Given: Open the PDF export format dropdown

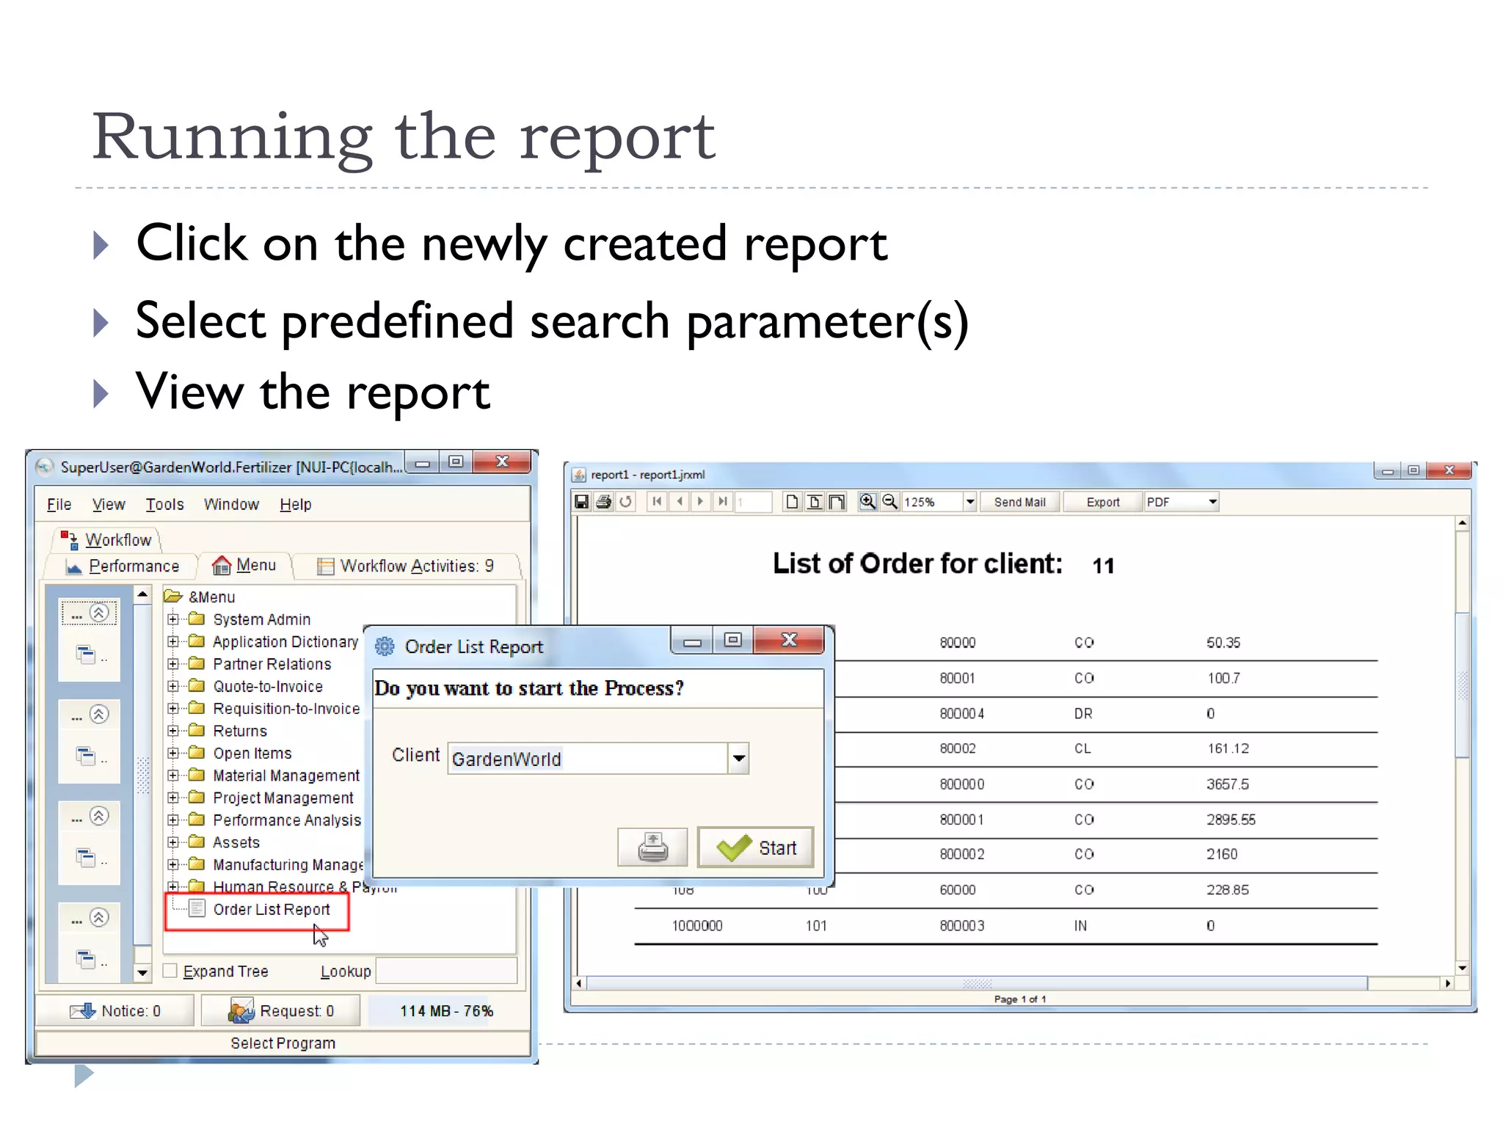Looking at the screenshot, I should [x=1212, y=502].
